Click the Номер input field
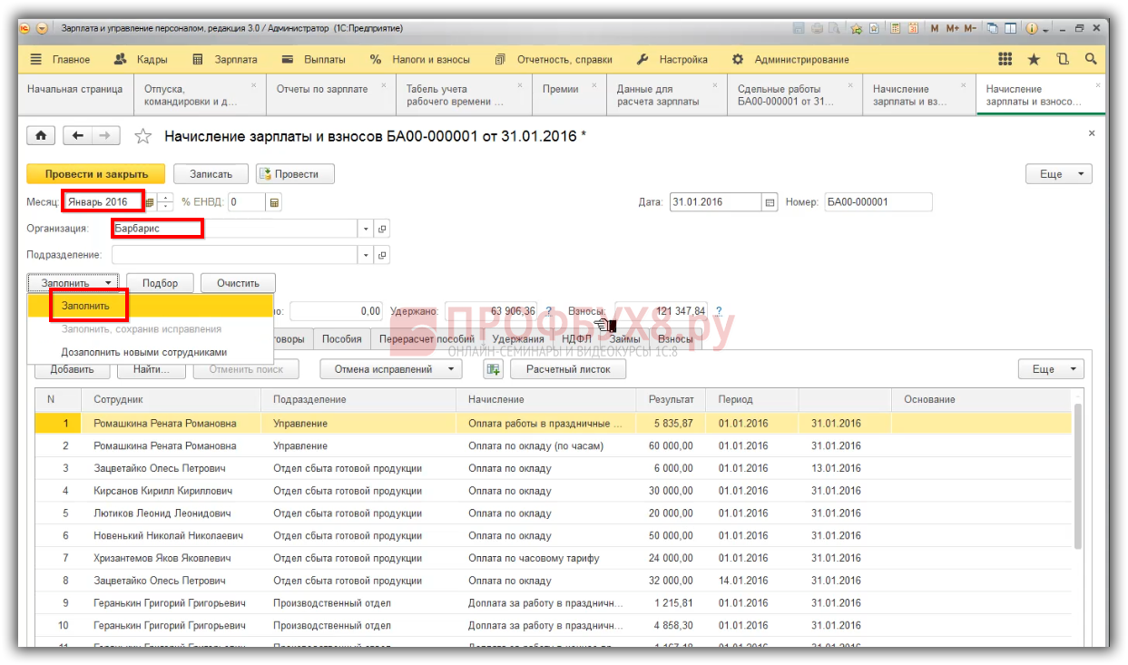This screenshot has width=1128, height=665. click(x=878, y=202)
